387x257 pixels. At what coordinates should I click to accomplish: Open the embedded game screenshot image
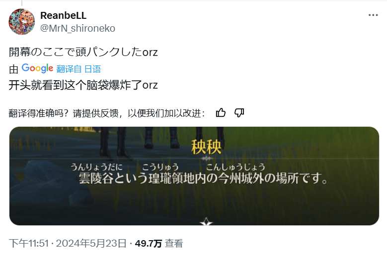194,176
